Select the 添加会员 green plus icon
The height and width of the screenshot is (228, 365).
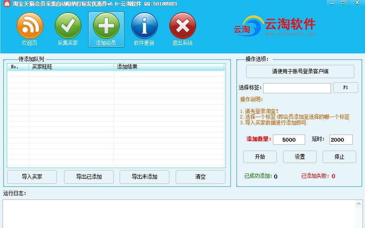(x=106, y=25)
